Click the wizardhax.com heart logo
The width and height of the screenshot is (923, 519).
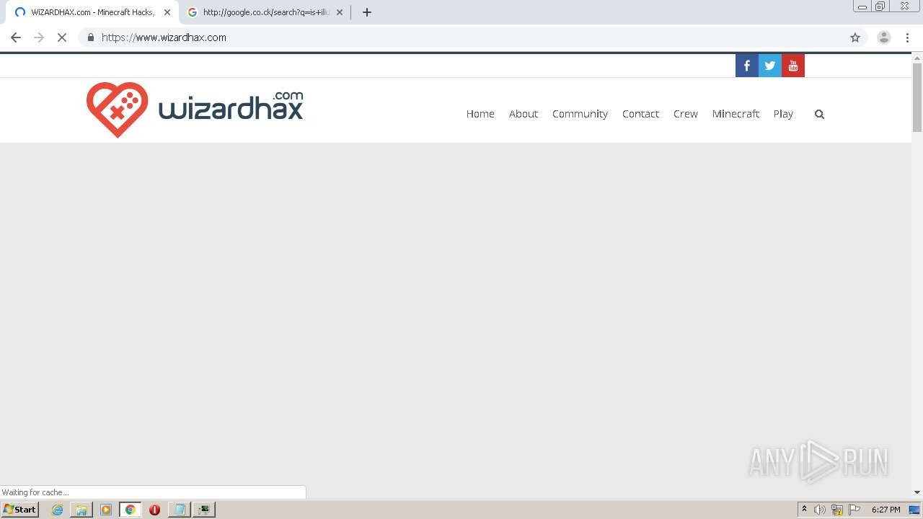[117, 110]
